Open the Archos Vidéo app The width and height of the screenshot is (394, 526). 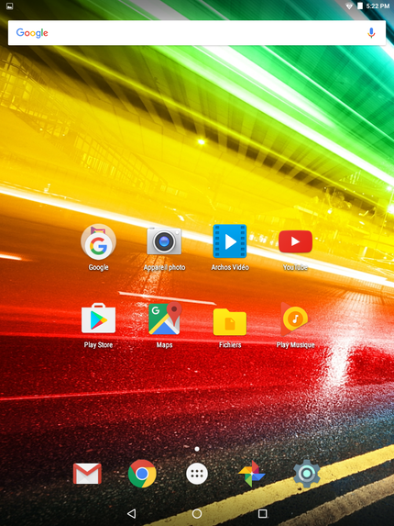230,241
